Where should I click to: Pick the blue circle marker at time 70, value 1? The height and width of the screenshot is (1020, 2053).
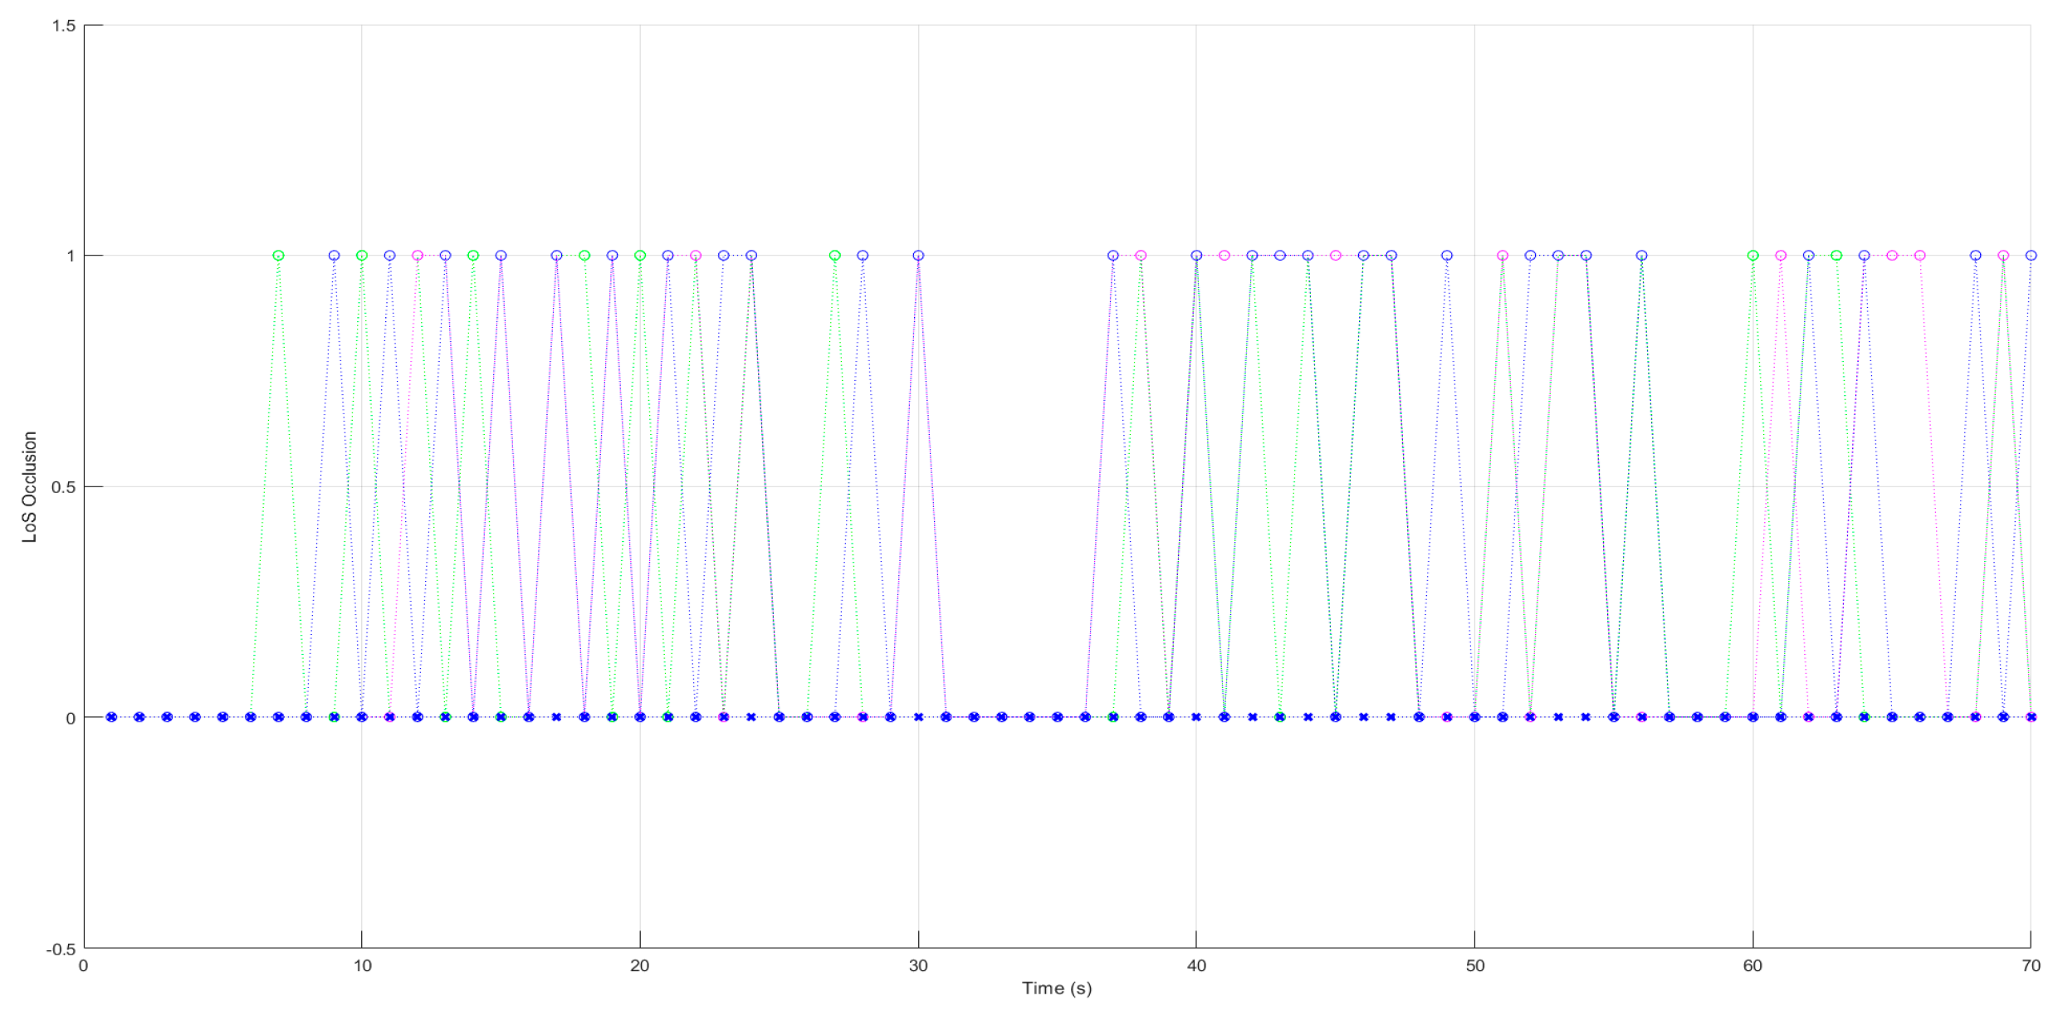pyautogui.click(x=2031, y=256)
